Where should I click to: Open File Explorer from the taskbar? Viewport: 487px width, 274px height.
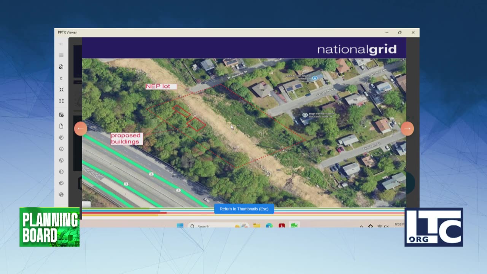point(257,226)
